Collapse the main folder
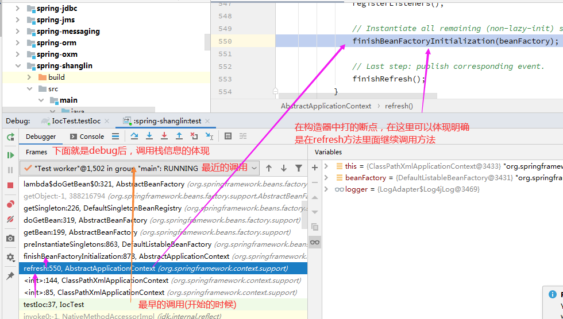The image size is (563, 319). tap(41, 100)
